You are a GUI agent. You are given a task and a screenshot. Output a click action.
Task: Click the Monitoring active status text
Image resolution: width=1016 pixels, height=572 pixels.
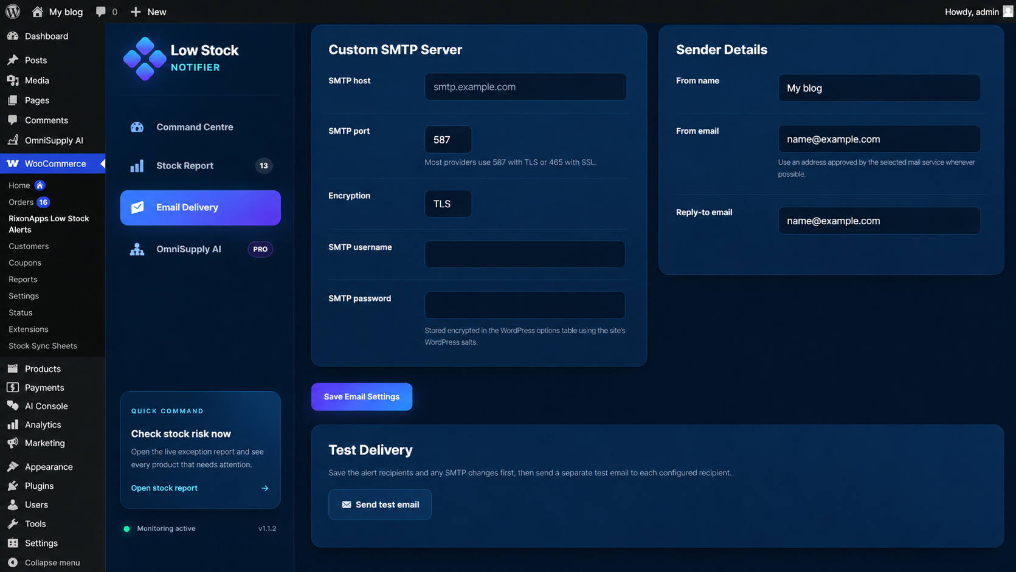point(166,528)
